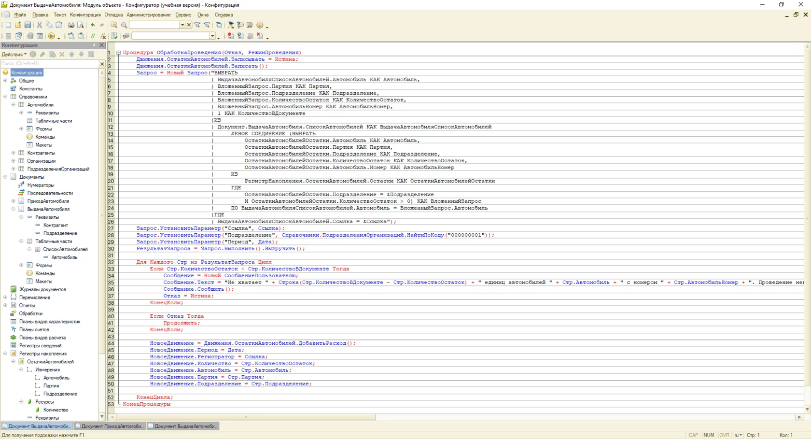Click the magnifier Find icon in toolbar
The image size is (811, 439).
click(124, 25)
